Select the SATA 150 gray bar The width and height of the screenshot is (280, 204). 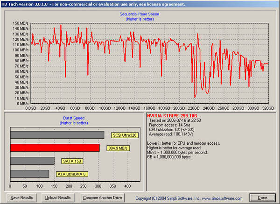[32, 161]
